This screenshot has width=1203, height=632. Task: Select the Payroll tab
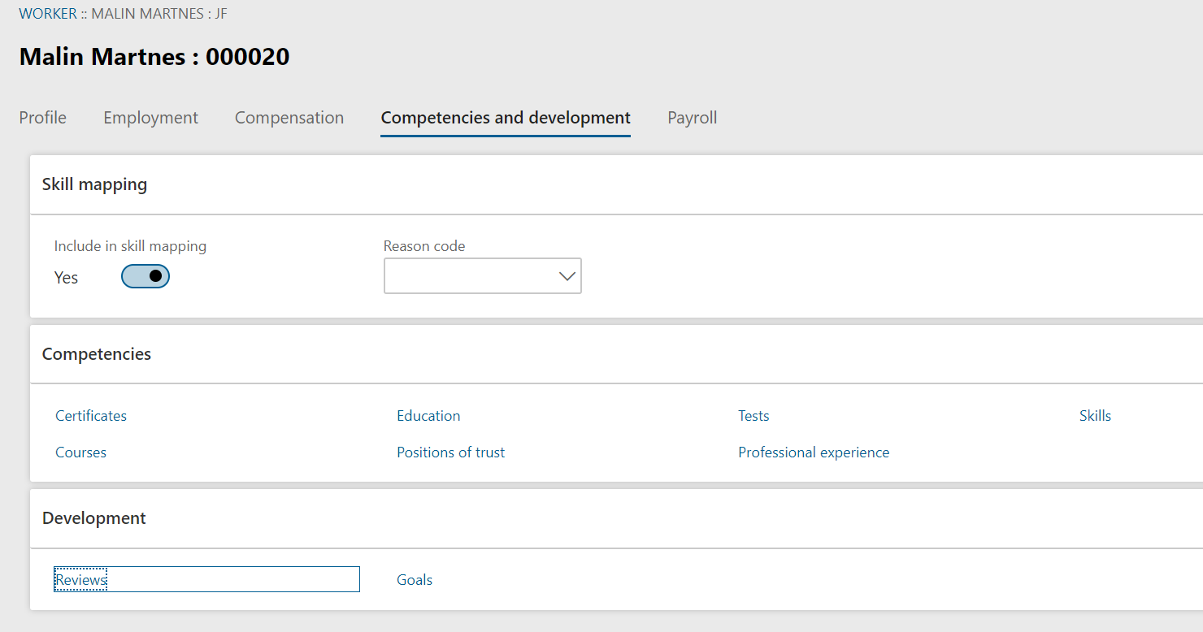[692, 117]
